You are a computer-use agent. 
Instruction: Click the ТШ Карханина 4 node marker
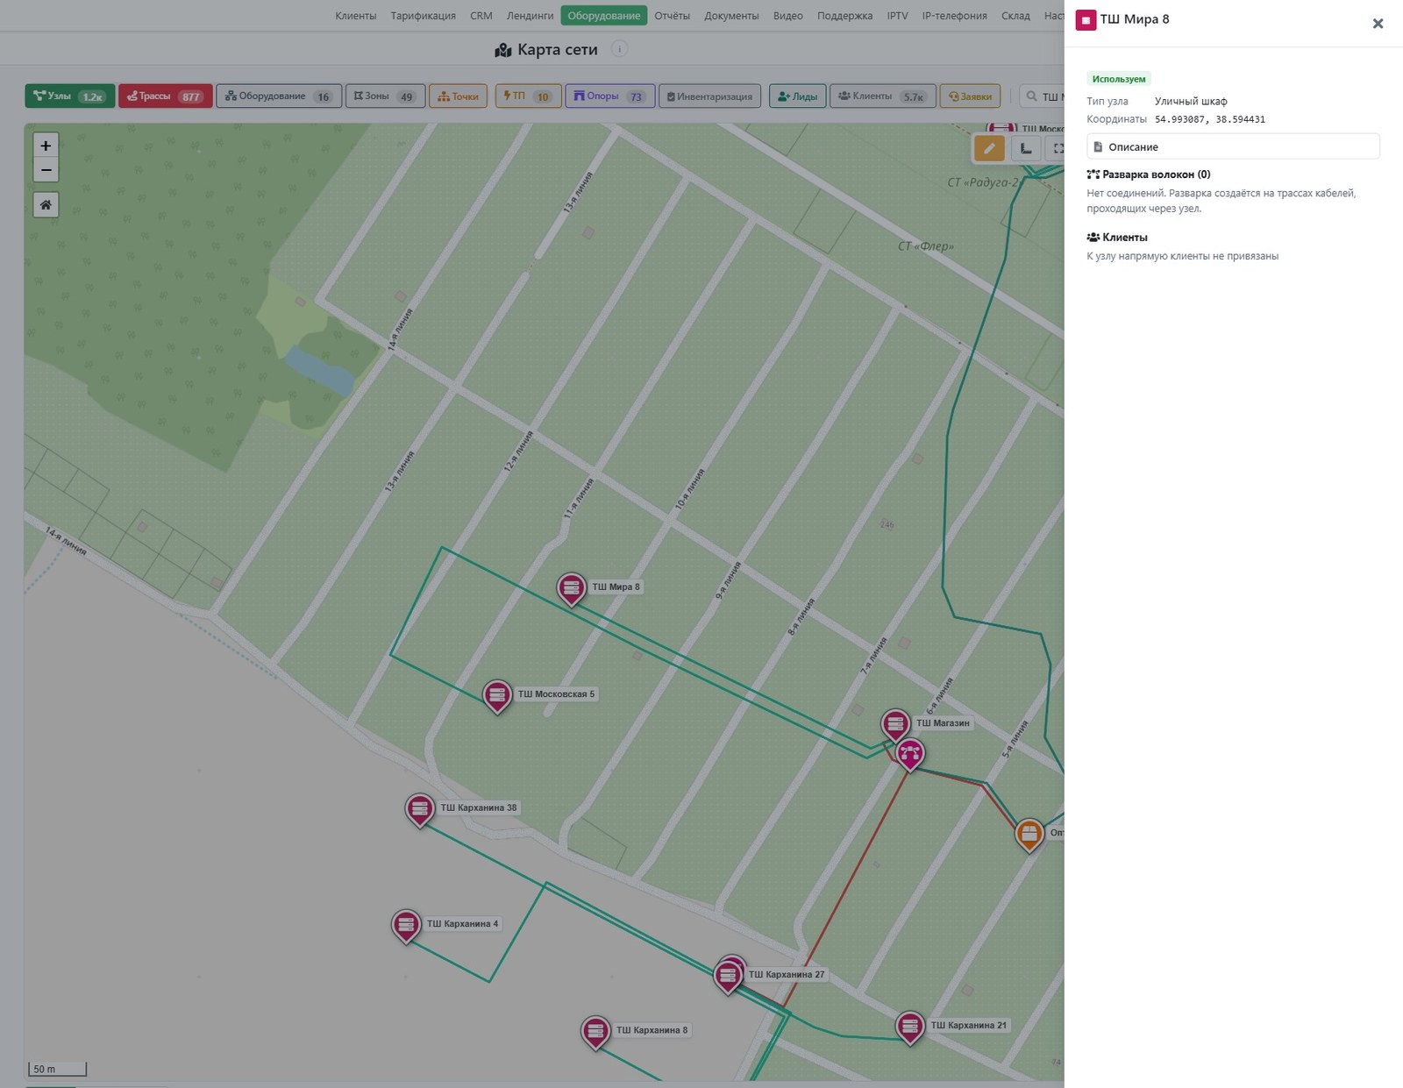tap(406, 925)
